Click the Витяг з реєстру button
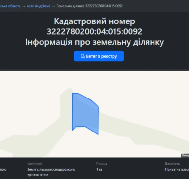The height and width of the screenshot is (179, 189). [x=99, y=56]
